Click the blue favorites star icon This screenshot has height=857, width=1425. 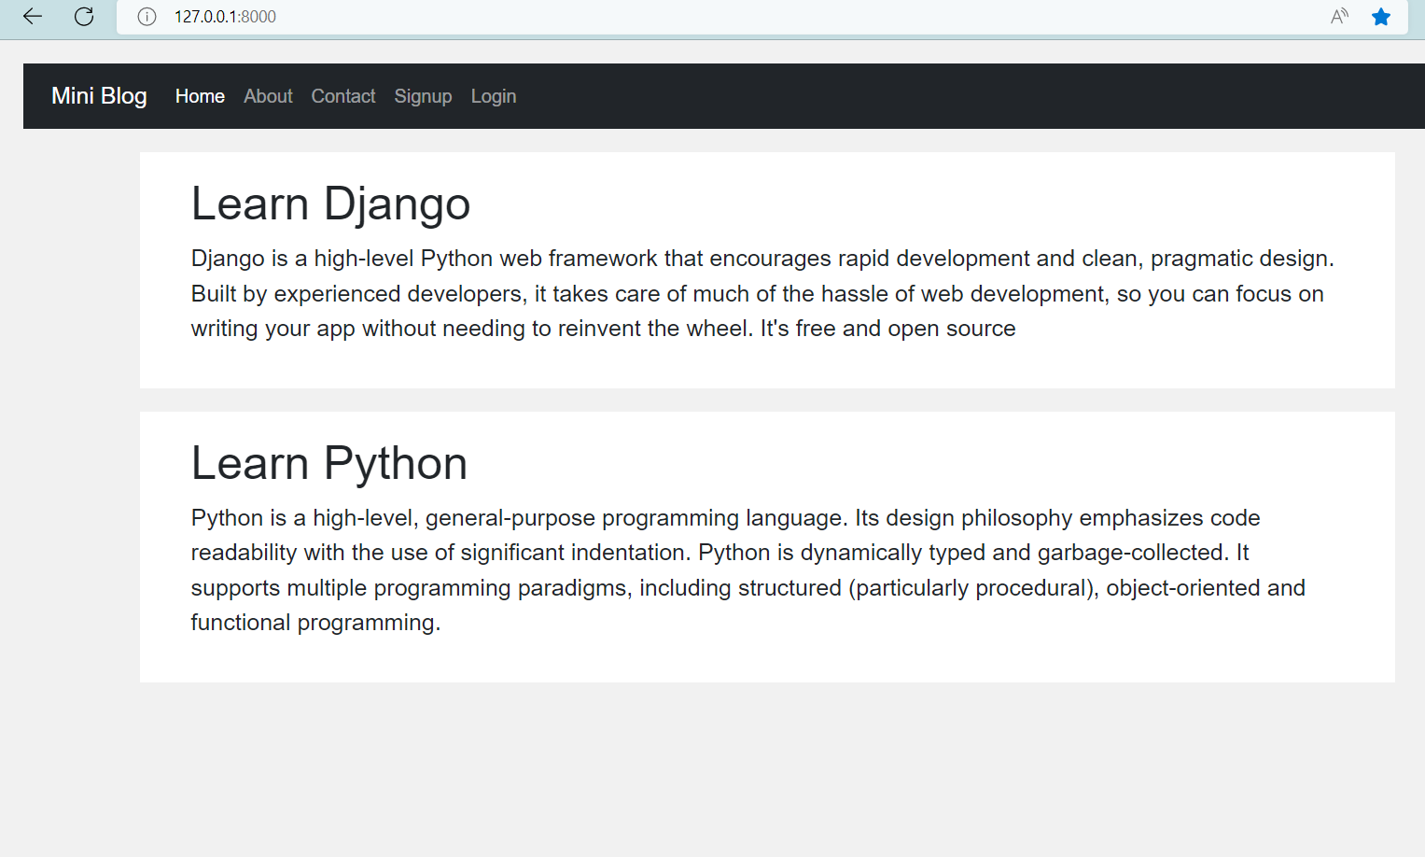point(1381,17)
